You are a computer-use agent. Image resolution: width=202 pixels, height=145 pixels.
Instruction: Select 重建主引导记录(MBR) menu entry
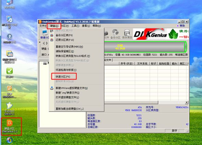(77, 47)
